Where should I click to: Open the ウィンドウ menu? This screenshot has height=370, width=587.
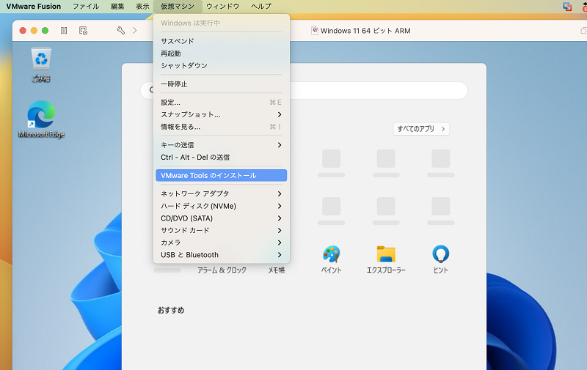[x=223, y=7]
